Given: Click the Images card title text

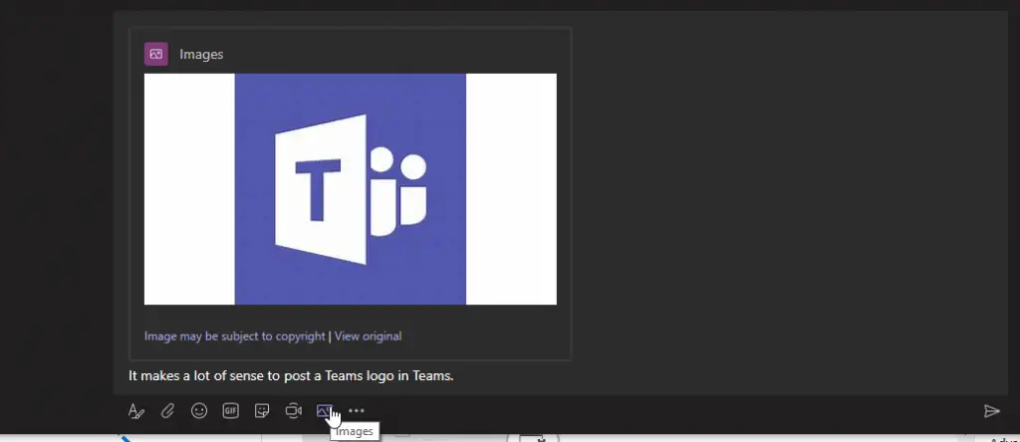Looking at the screenshot, I should [201, 55].
